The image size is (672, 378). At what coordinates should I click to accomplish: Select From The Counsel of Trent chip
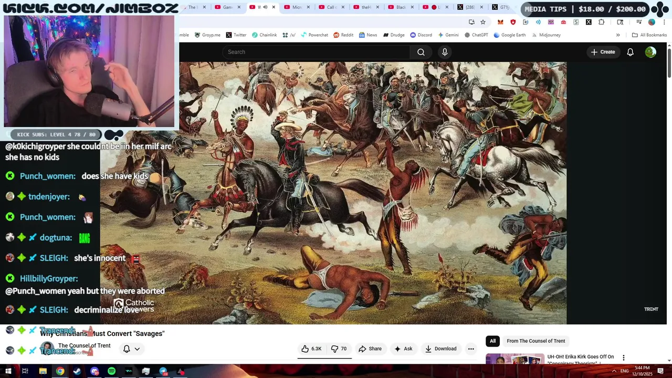(x=536, y=341)
